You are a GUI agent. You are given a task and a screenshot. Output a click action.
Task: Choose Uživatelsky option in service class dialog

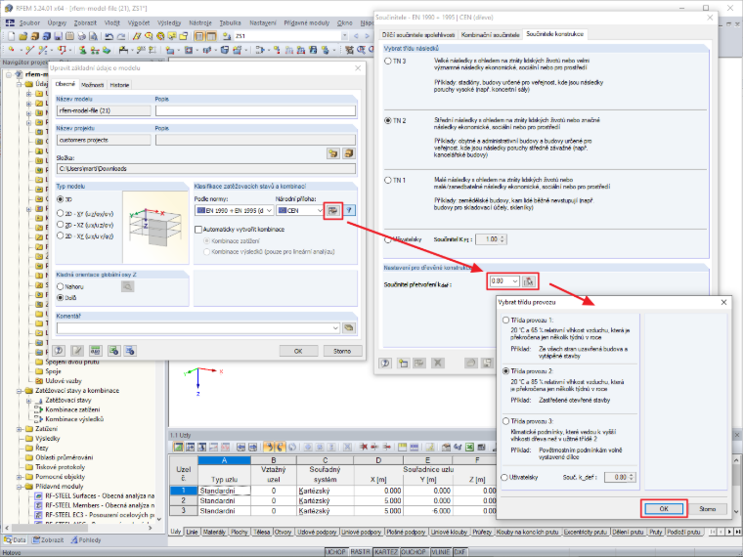coord(505,478)
